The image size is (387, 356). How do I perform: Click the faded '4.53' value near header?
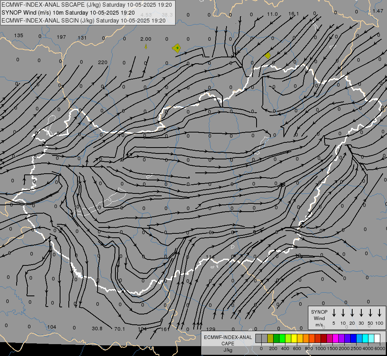point(146,15)
